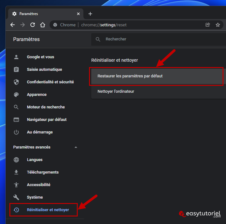Click the browser forward arrow

tap(23, 25)
